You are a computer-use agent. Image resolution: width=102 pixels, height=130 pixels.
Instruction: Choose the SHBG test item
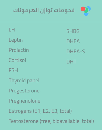(x=73, y=31)
